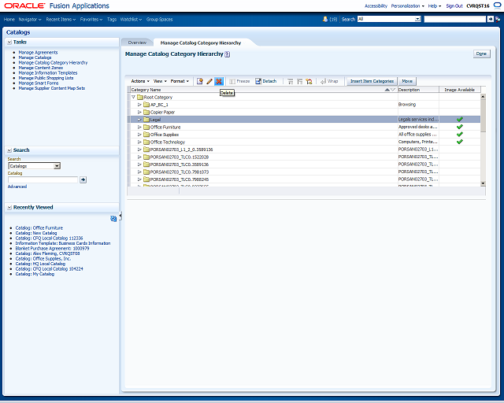
Task: Click the notifications bell icon
Action: (325, 19)
